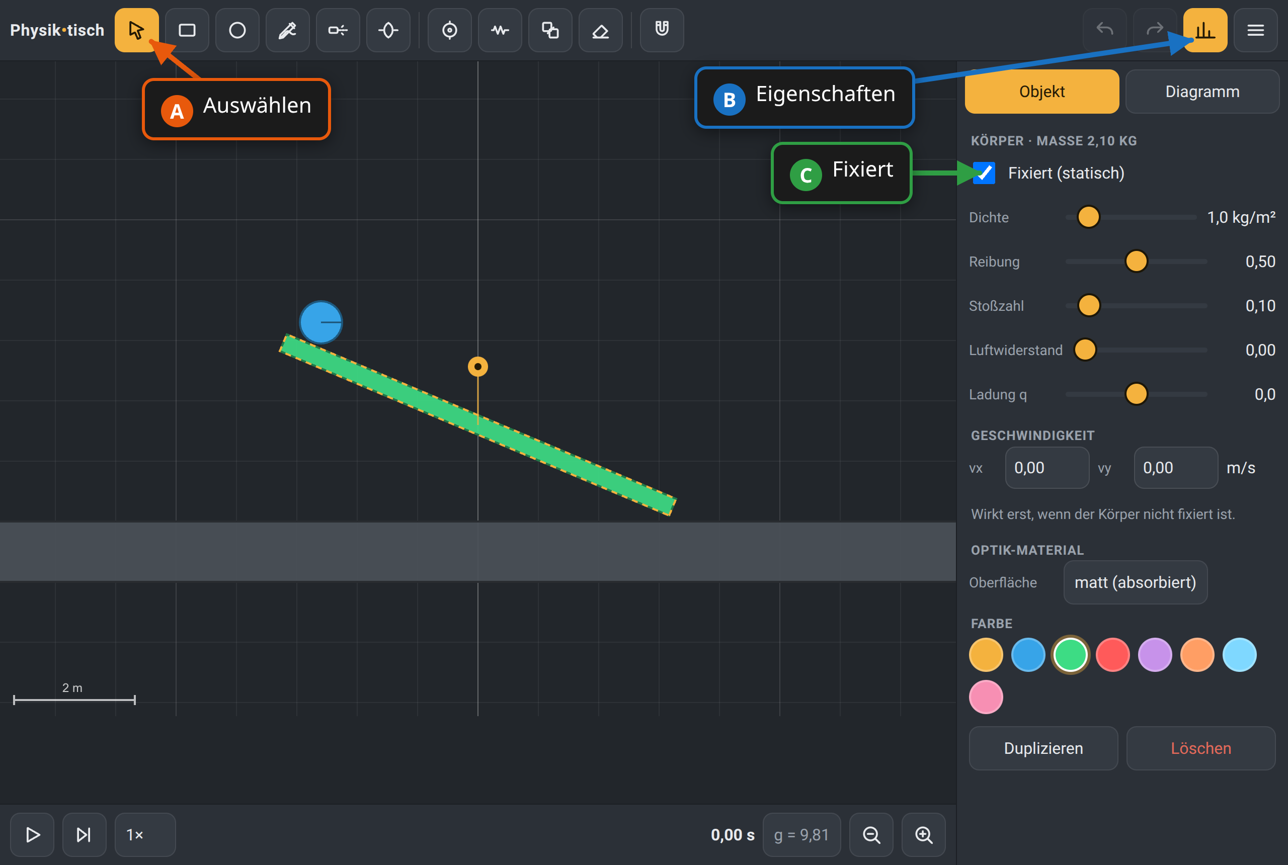Start the simulation with play
This screenshot has height=865, width=1288.
tap(32, 835)
